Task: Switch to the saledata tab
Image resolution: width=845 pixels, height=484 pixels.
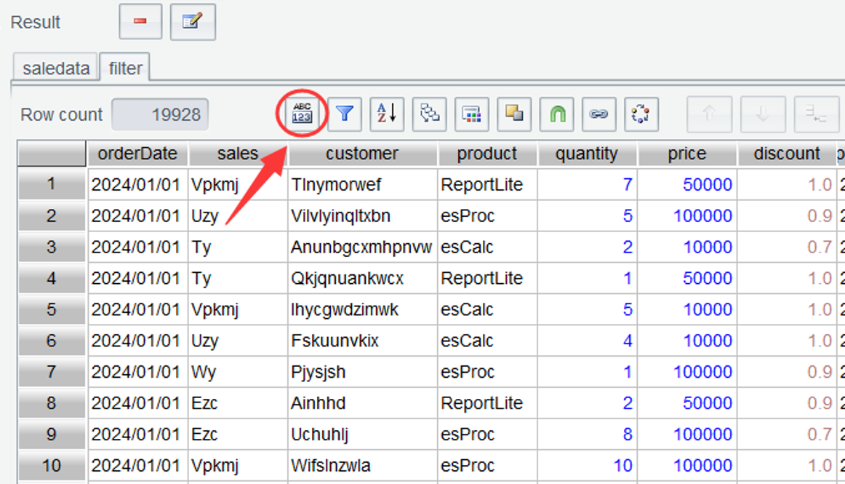Action: pyautogui.click(x=56, y=68)
